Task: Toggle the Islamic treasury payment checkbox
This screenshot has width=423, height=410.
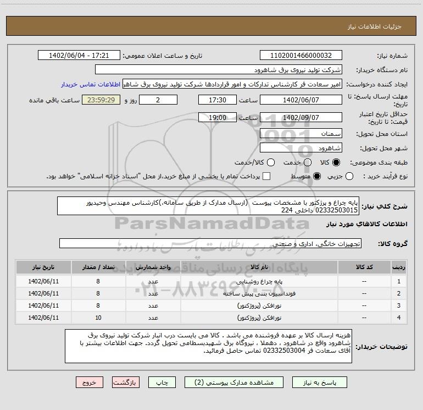Action: pos(266,176)
